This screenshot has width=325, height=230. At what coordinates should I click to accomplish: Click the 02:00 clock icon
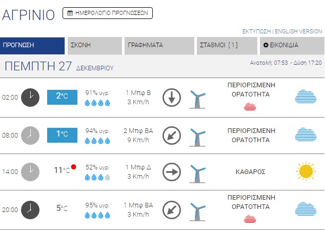[30, 97]
